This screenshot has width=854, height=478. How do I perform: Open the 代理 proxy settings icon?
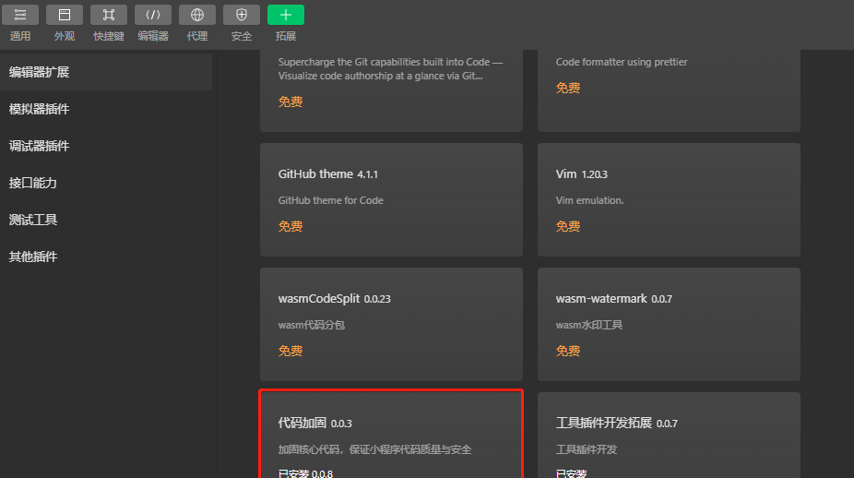click(x=197, y=15)
